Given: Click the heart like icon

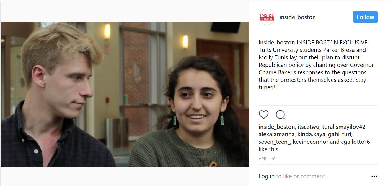Looking at the screenshot, I should (x=264, y=114).
